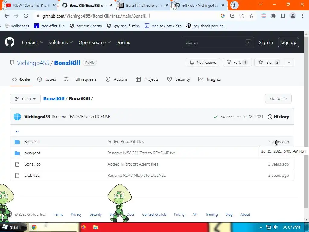Open the Chrome profile avatar
This screenshot has height=232, width=309.
[293, 16]
